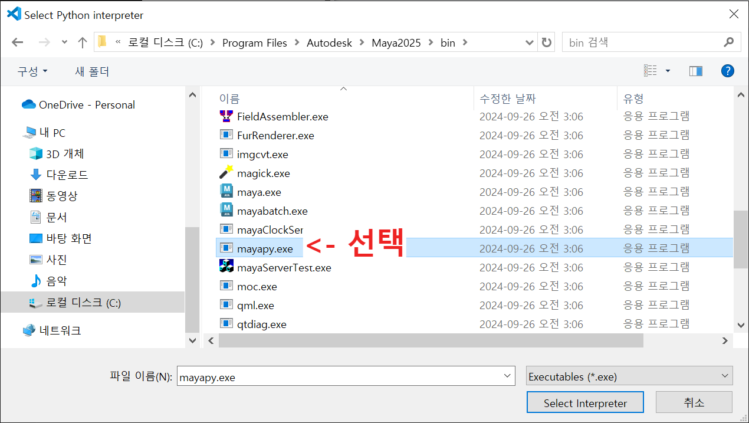Click the Up one level arrow
The image size is (749, 423).
pyautogui.click(x=83, y=42)
